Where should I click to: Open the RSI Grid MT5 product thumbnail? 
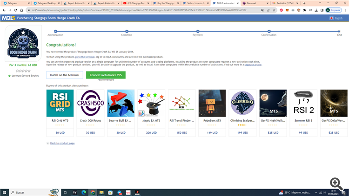pos(60,103)
